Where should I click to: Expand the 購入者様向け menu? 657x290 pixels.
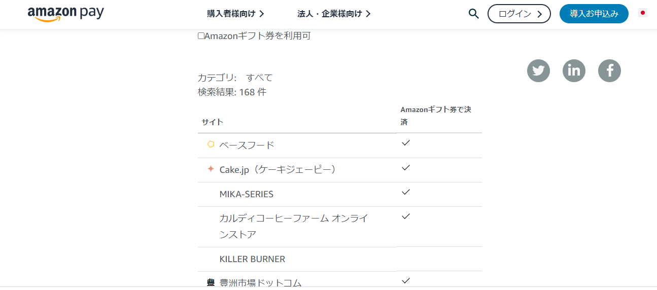[x=235, y=14]
